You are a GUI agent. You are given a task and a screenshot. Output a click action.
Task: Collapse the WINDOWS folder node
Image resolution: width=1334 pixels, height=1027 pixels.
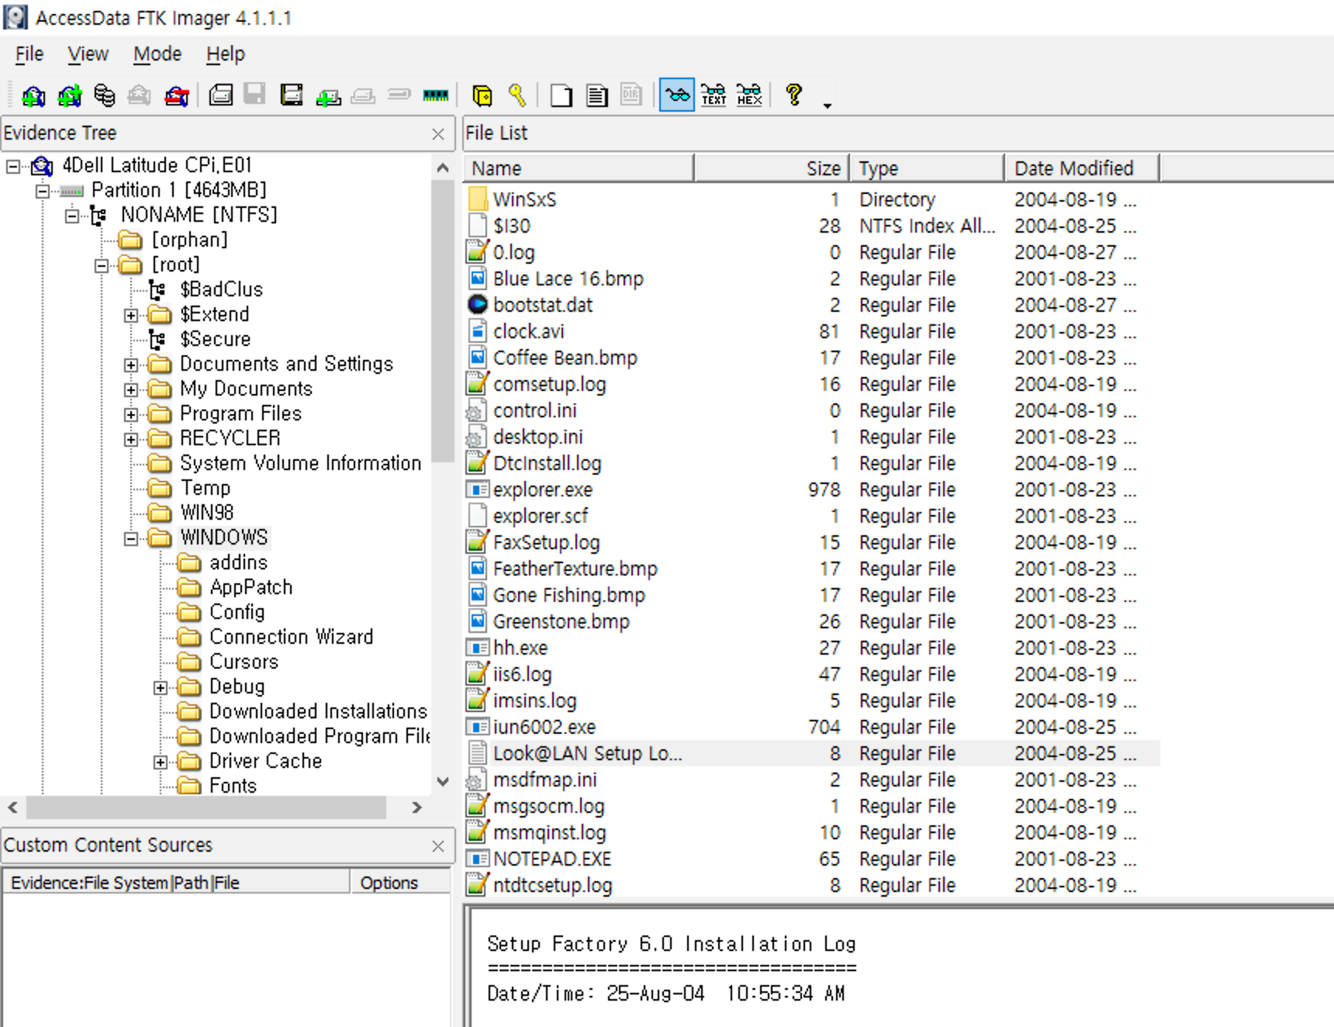(x=131, y=538)
